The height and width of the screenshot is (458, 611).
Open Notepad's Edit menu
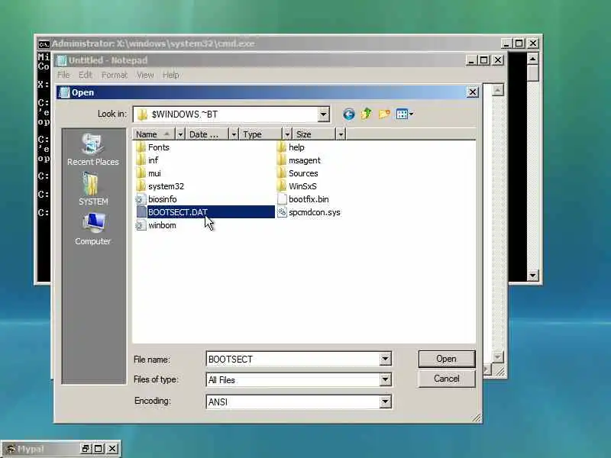(85, 75)
